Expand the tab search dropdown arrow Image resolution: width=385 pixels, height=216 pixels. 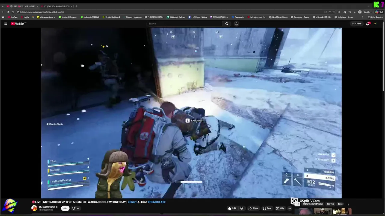tap(3, 6)
